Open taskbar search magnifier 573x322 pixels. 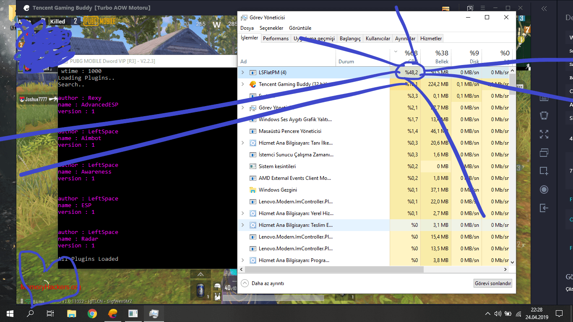[30, 313]
